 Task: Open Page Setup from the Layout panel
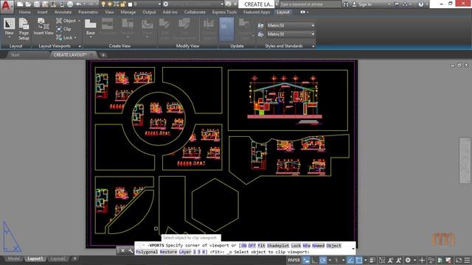pyautogui.click(x=24, y=29)
